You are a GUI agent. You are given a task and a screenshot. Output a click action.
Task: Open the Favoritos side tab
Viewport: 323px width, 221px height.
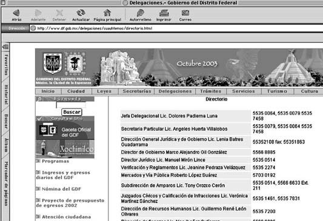[x=6, y=65]
